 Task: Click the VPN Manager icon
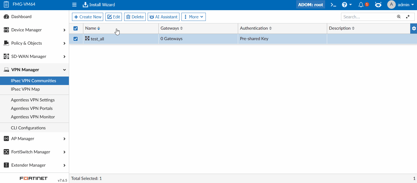(x=6, y=70)
